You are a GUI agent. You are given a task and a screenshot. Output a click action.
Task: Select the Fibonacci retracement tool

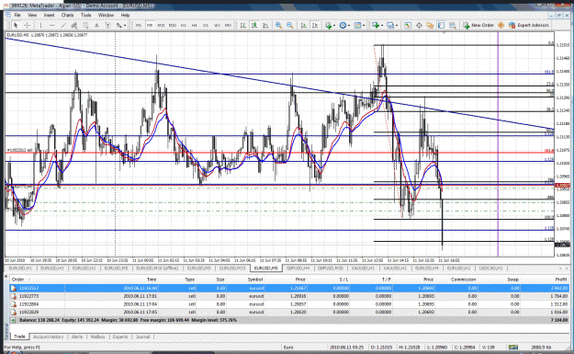85,26
